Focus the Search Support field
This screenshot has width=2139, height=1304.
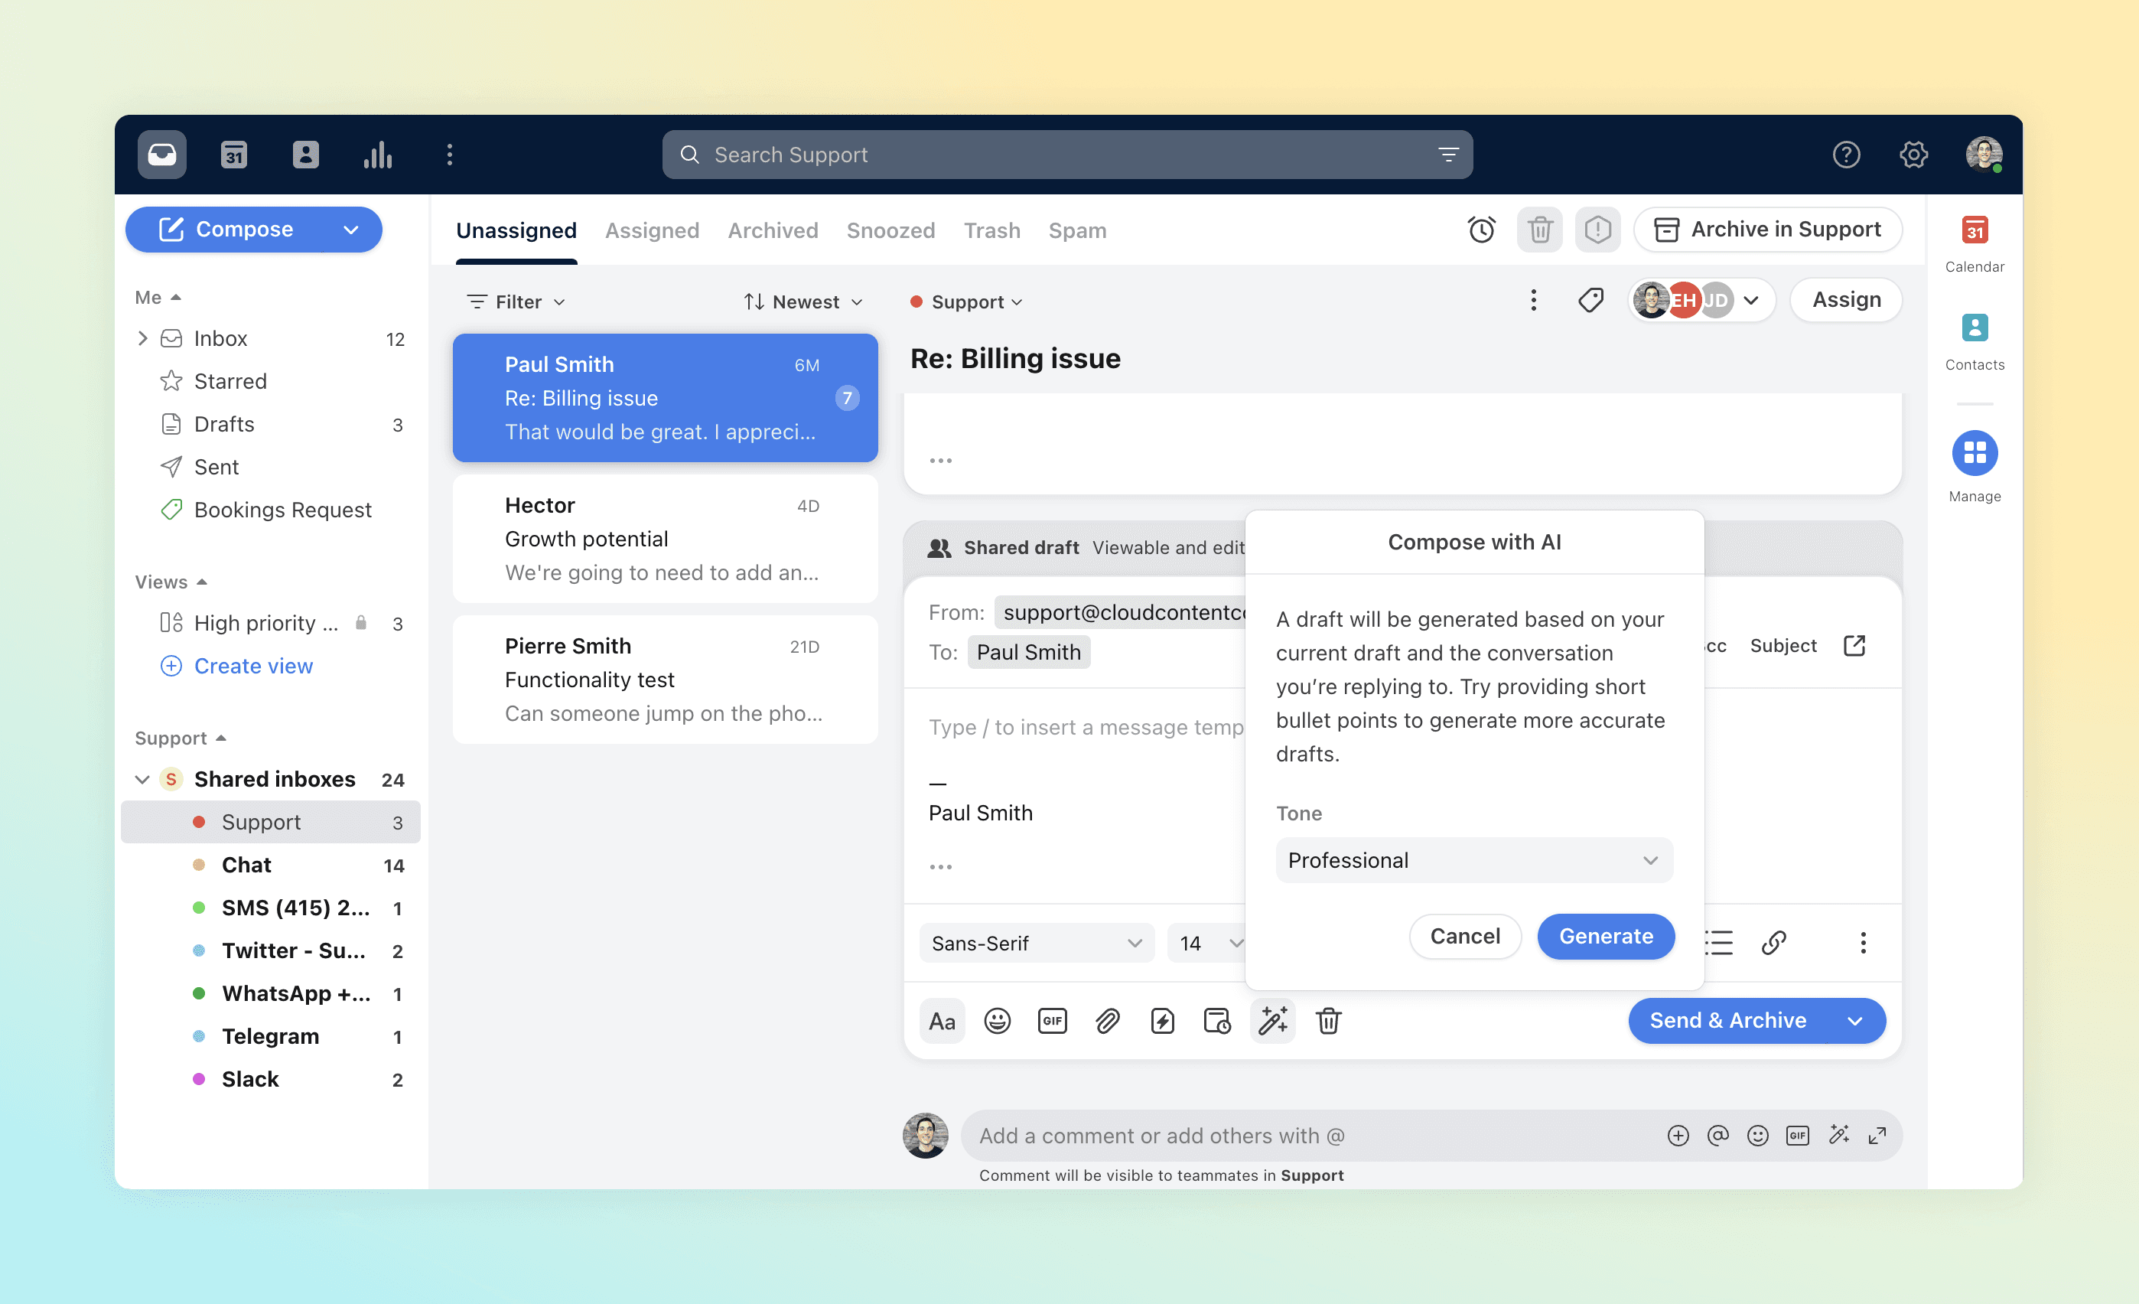(x=1067, y=155)
